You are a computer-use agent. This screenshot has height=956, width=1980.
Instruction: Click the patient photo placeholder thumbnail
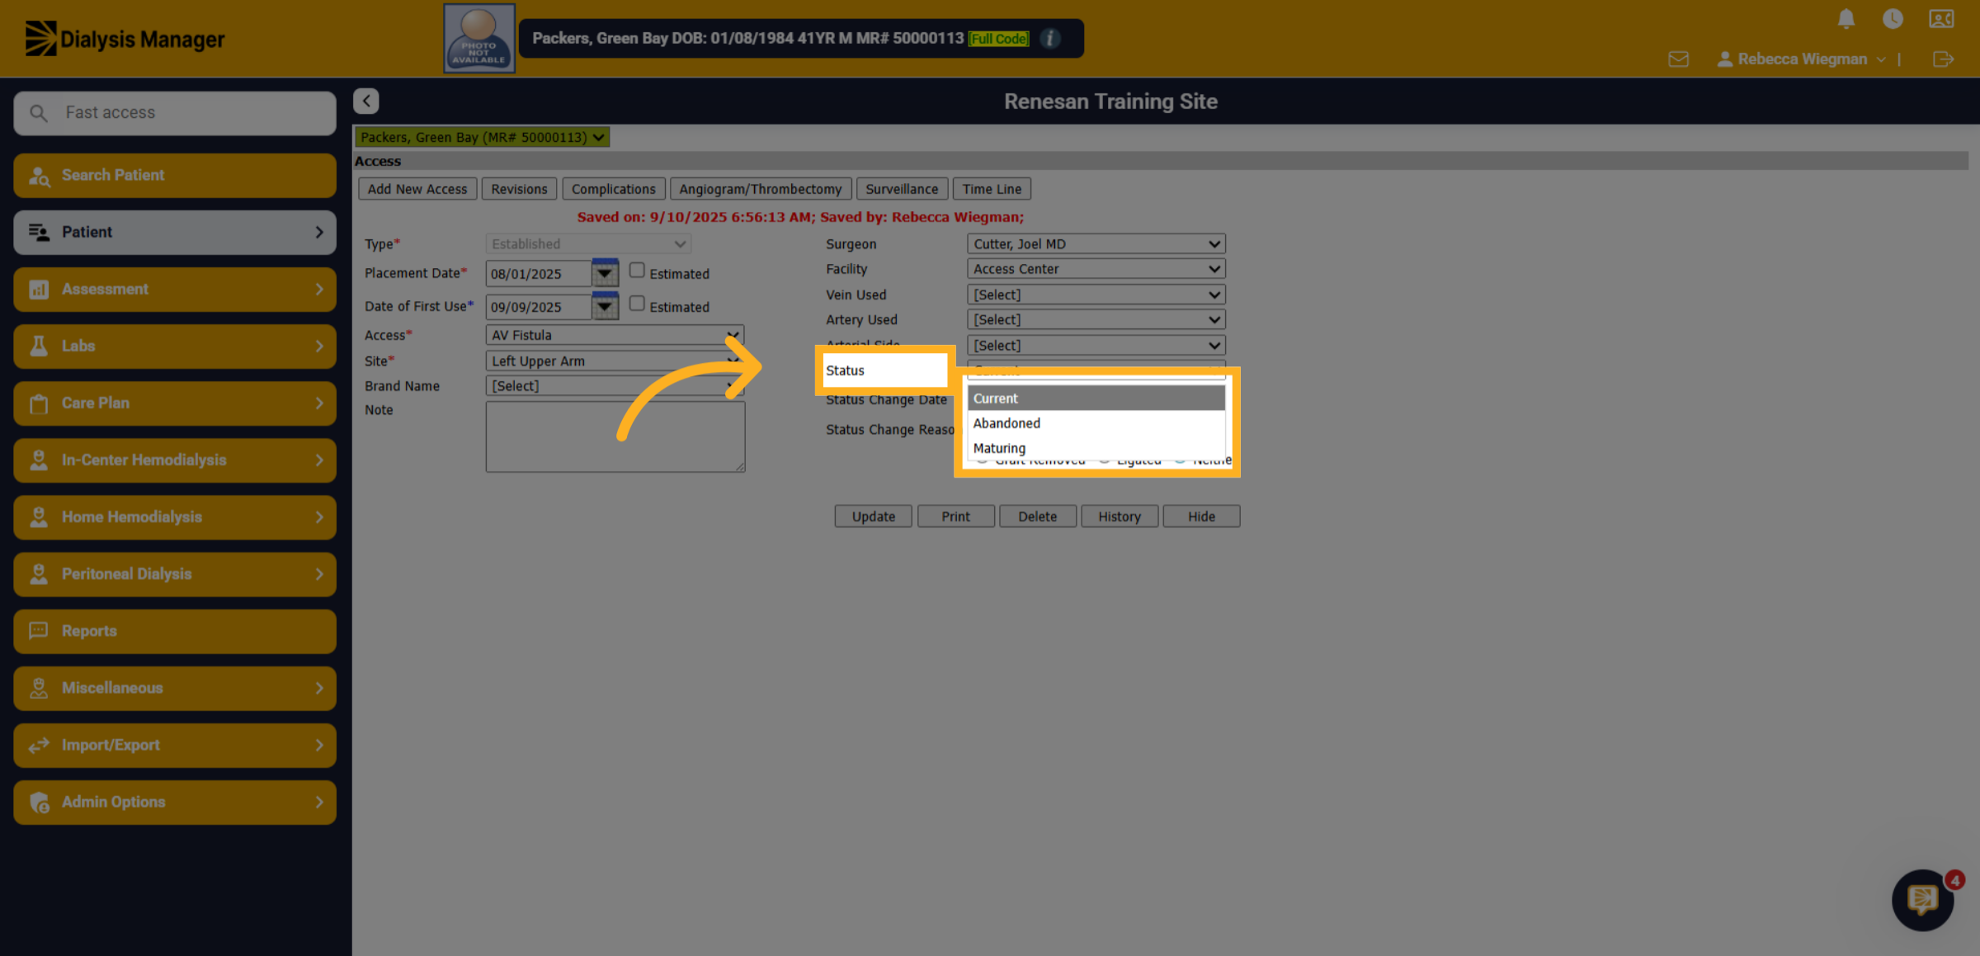(479, 38)
